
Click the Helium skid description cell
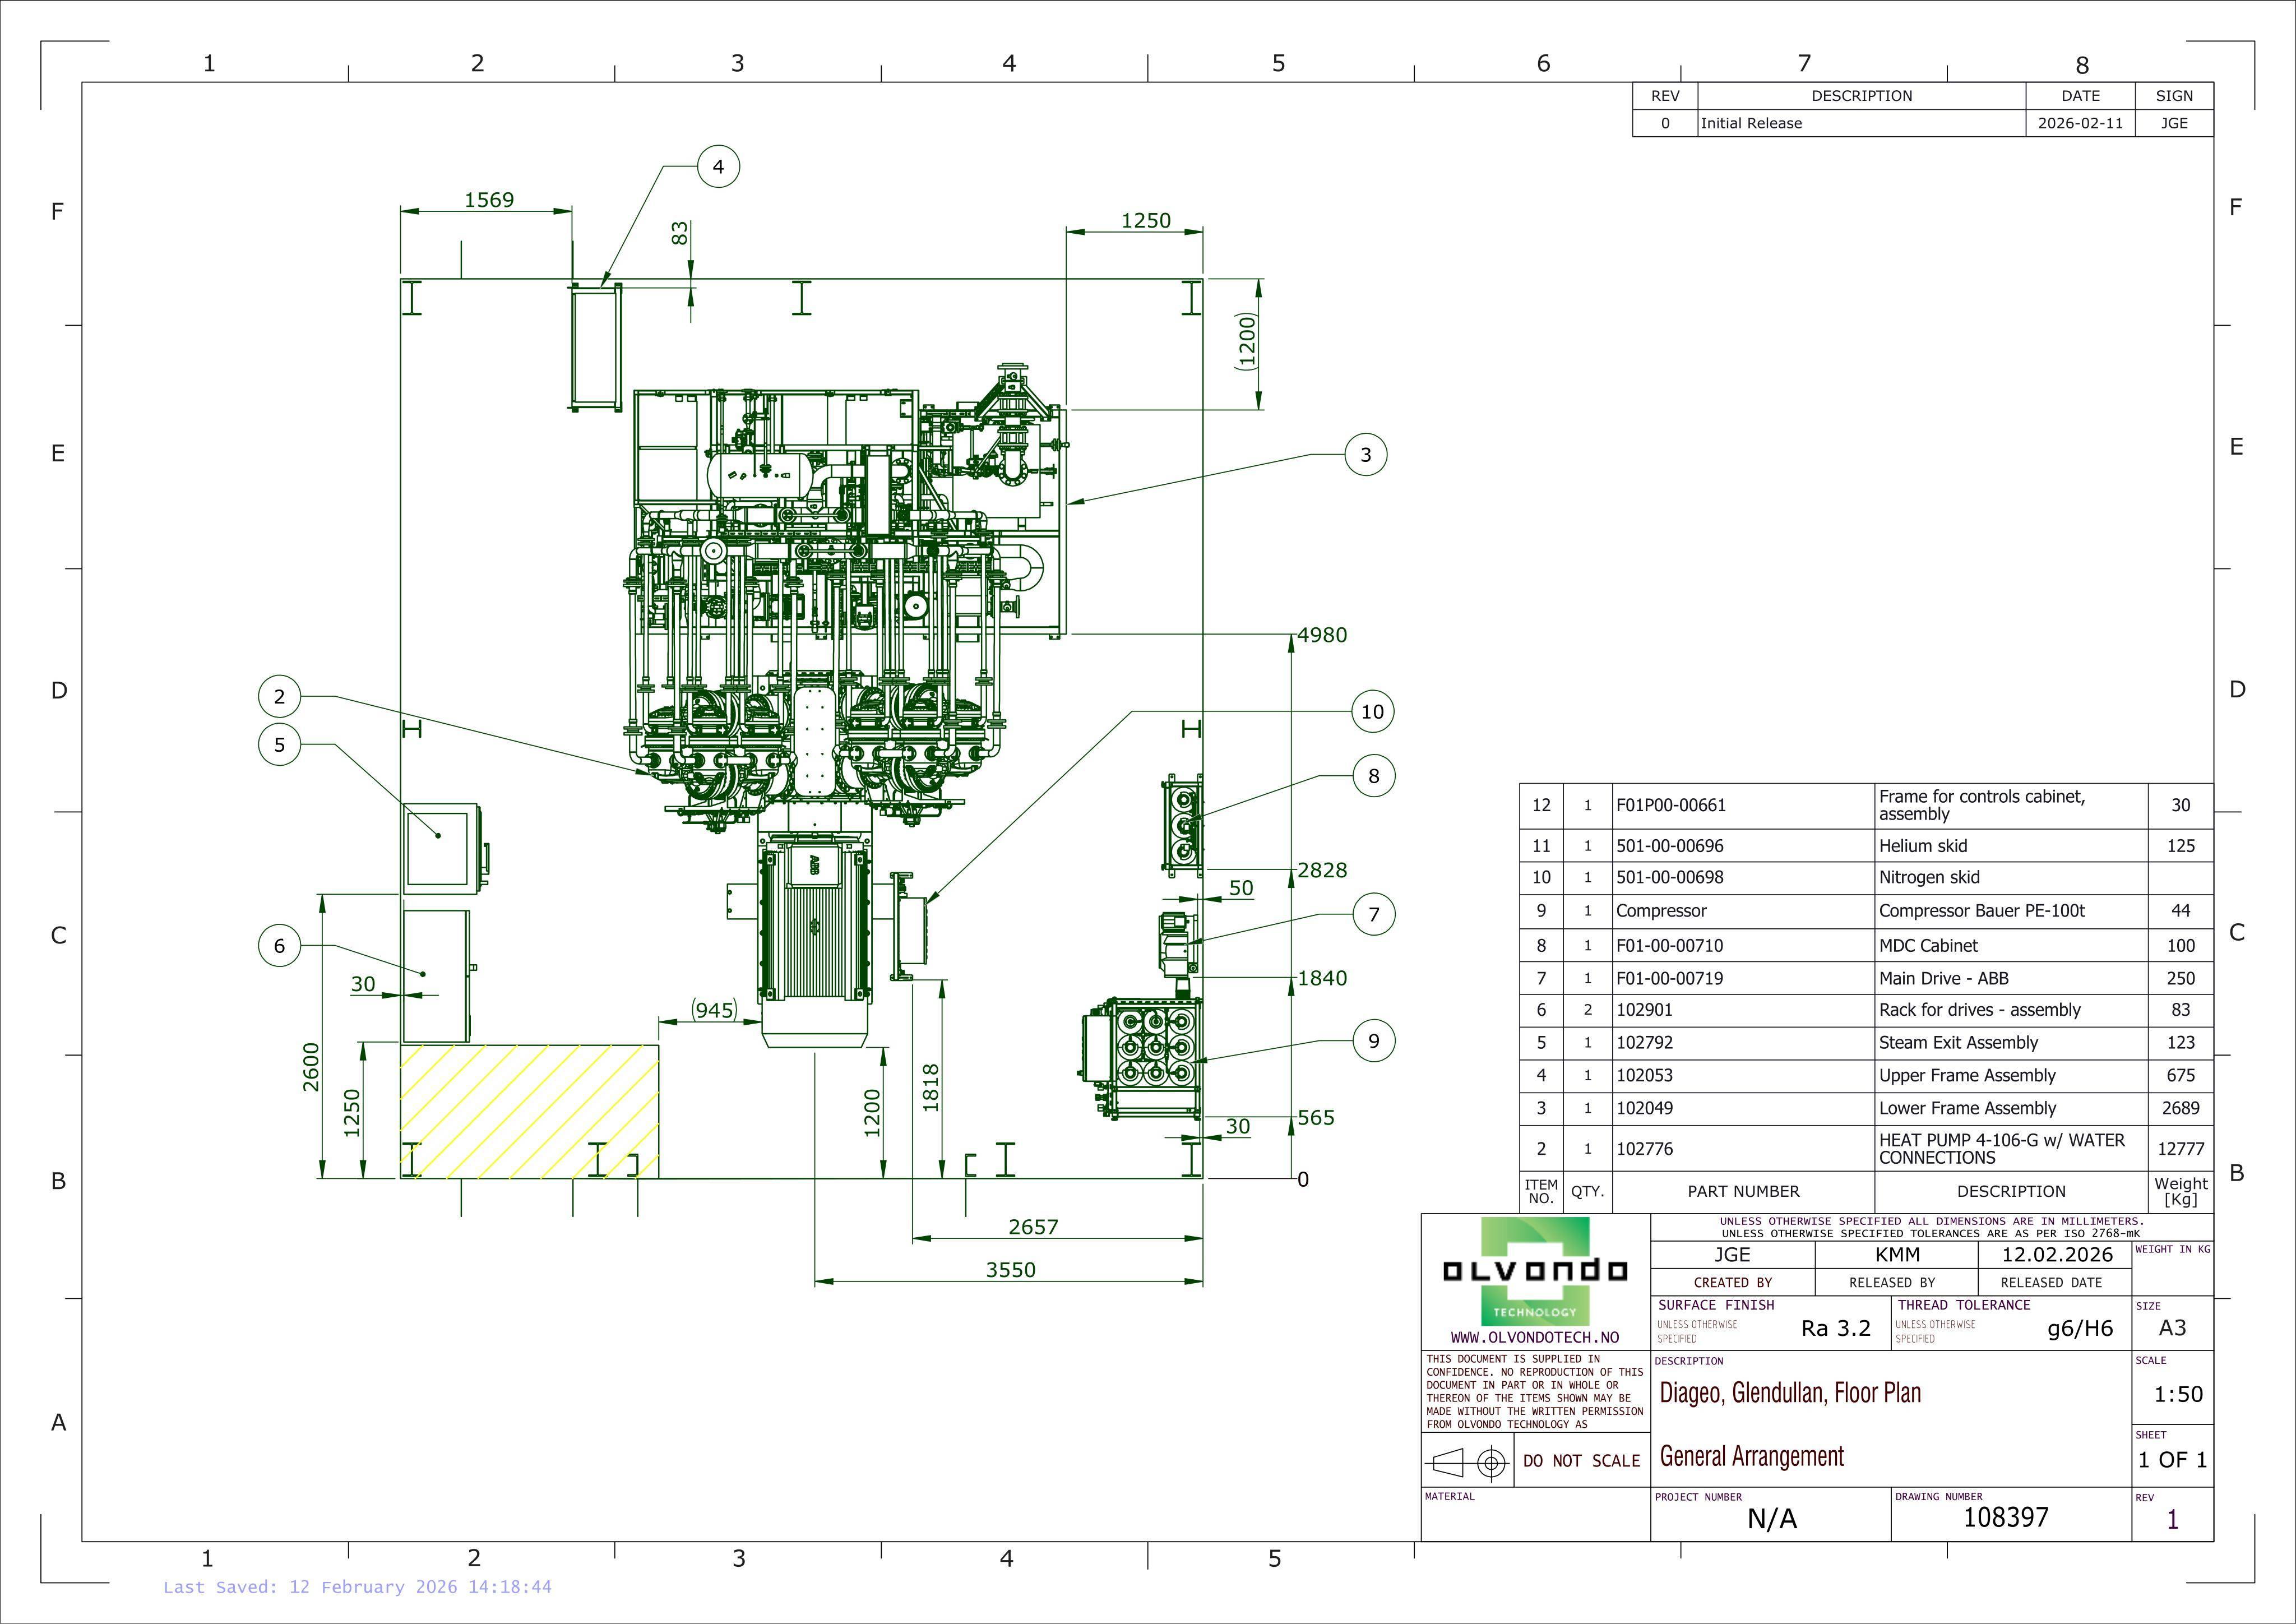click(2011, 846)
